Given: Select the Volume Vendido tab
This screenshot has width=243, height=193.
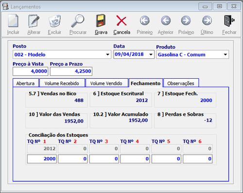Looking at the screenshot, I should [x=106, y=83].
